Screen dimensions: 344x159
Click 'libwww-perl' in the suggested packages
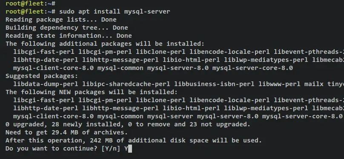pyautogui.click(x=279, y=84)
